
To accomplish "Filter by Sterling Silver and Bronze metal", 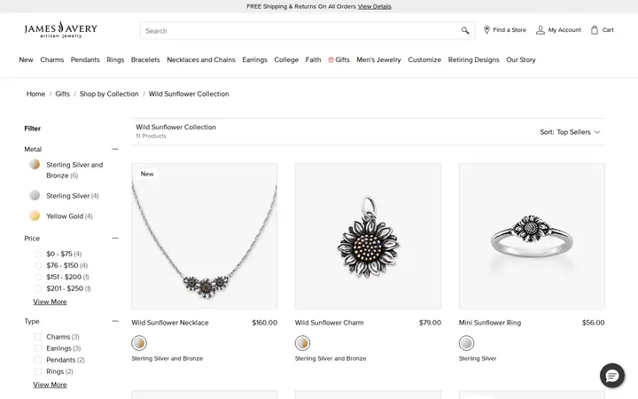I will [35, 164].
